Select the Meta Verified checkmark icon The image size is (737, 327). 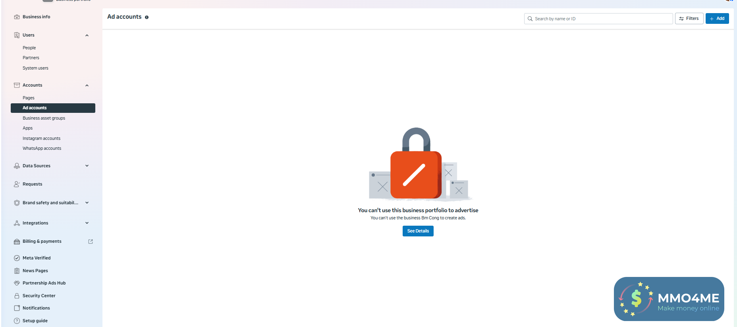(17, 258)
